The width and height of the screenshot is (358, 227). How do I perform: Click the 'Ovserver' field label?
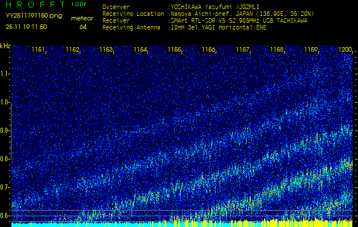(116, 7)
